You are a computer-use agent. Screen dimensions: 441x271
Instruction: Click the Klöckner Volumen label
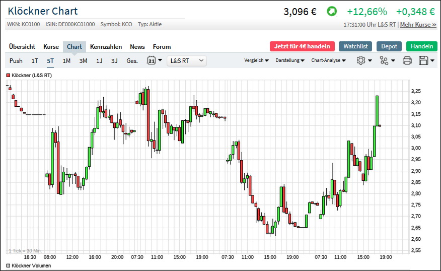[31, 265]
